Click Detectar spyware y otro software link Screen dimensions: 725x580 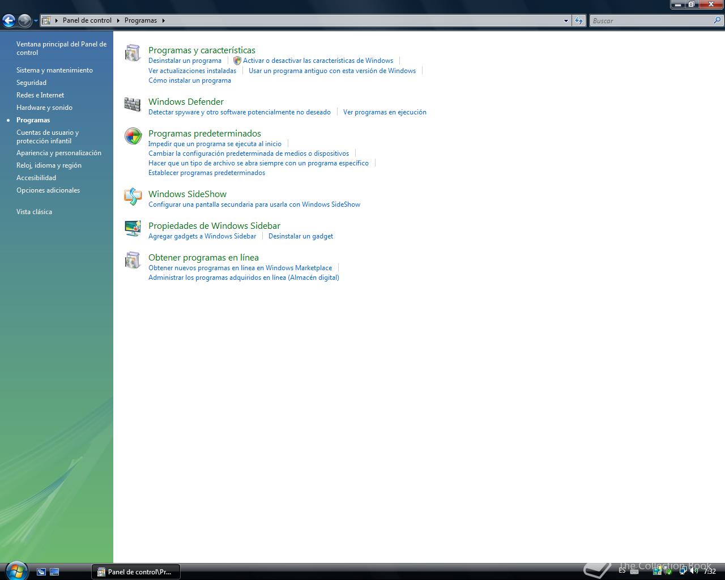(240, 112)
